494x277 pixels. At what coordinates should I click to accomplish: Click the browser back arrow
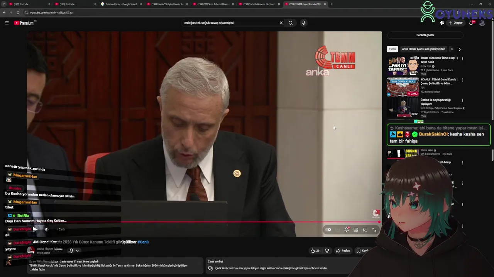click(4, 13)
